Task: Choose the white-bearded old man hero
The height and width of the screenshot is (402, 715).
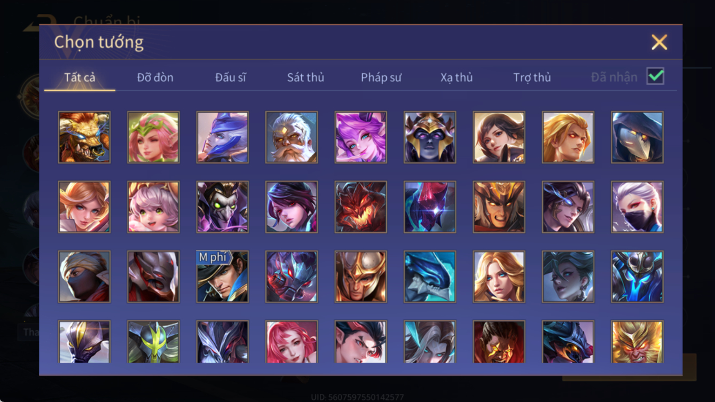Action: [x=292, y=137]
